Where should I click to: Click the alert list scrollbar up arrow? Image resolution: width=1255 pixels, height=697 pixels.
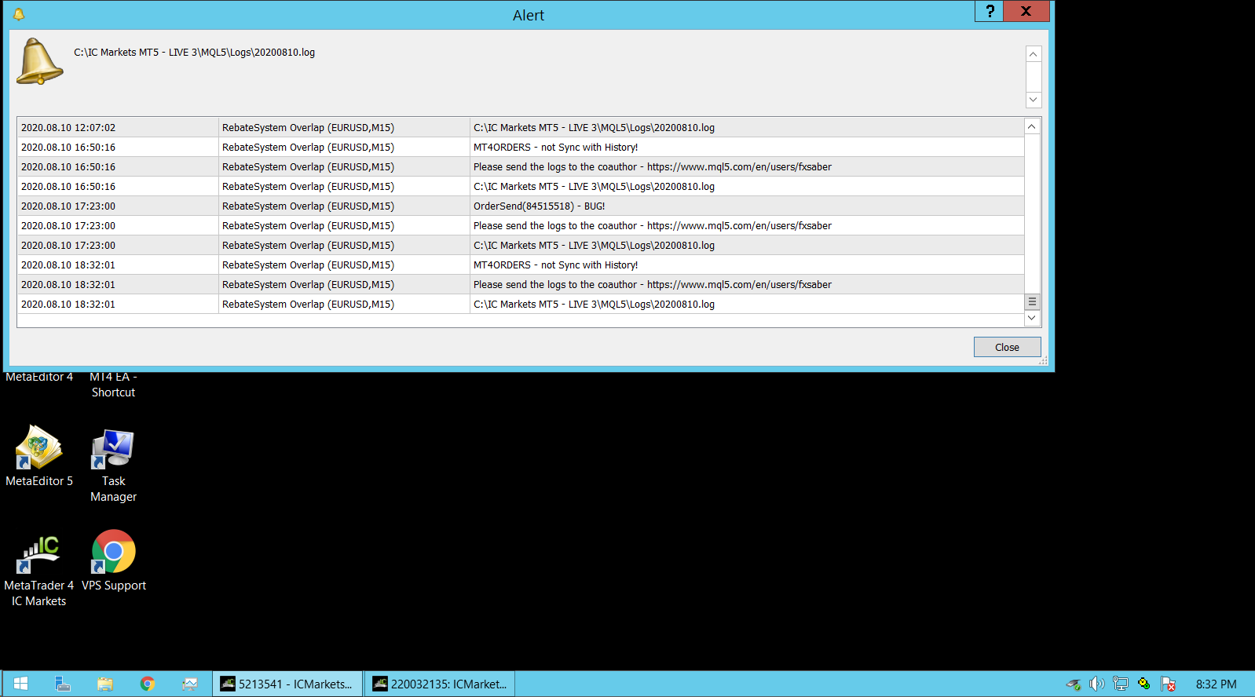point(1032,126)
